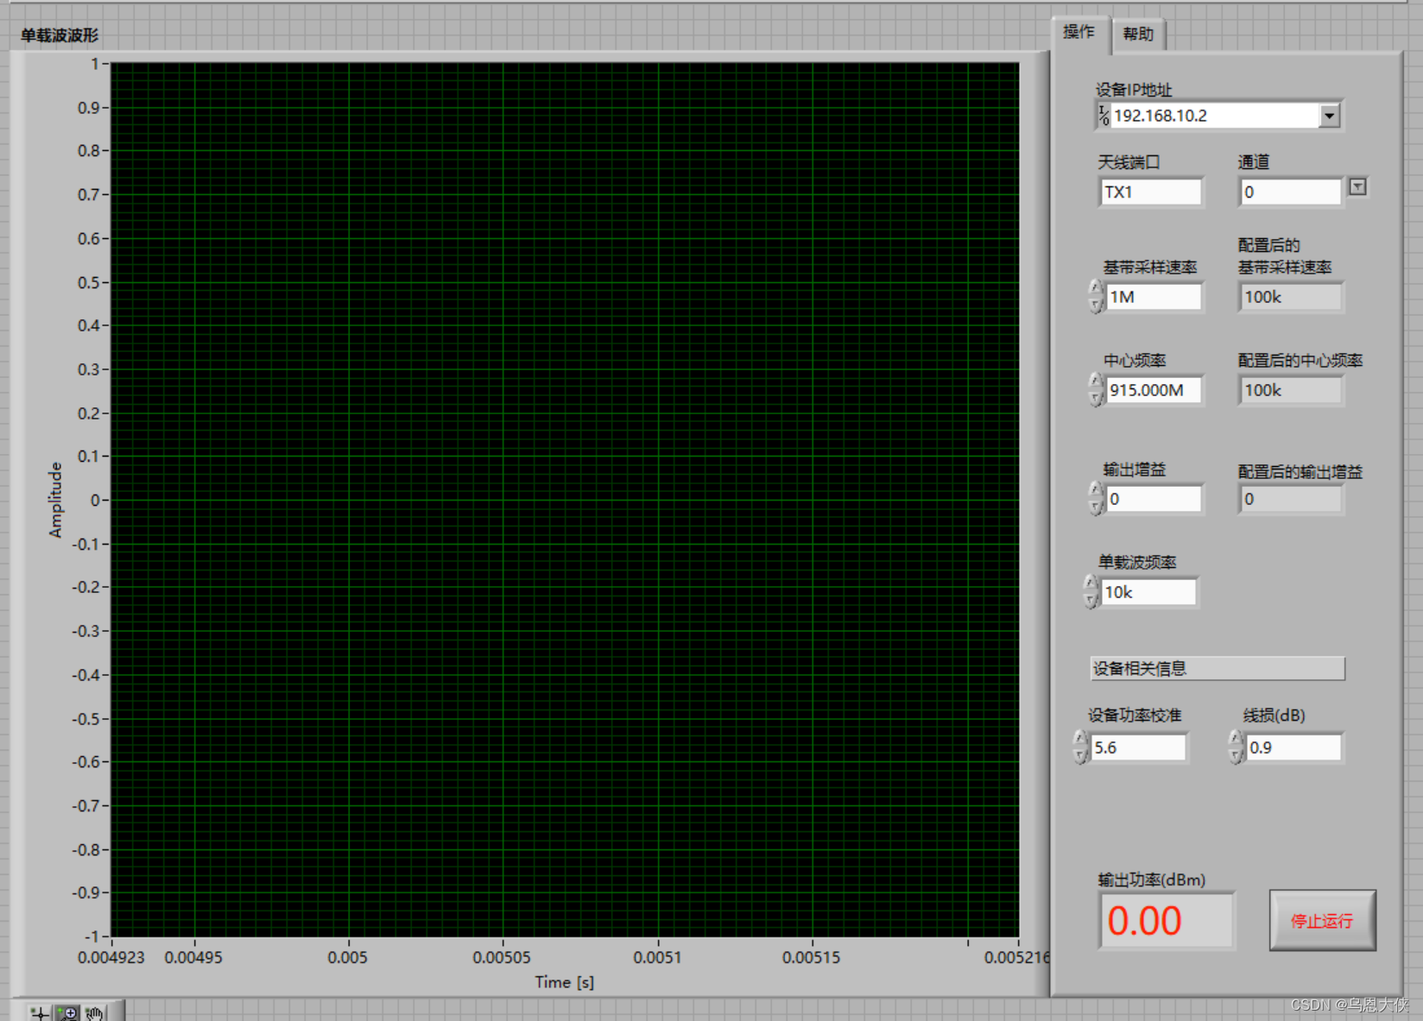
Task: Select the 操作 tab
Action: click(1078, 33)
